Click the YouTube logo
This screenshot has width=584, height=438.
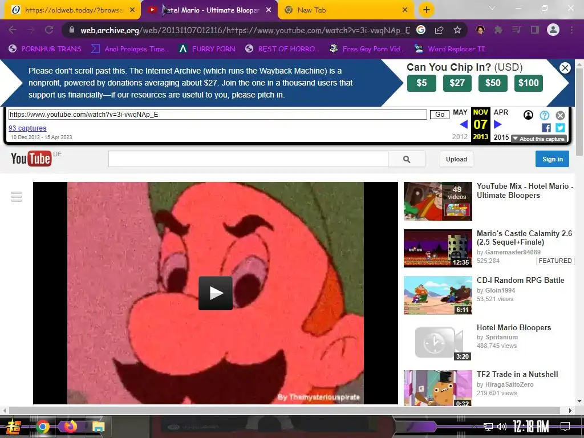click(x=31, y=159)
